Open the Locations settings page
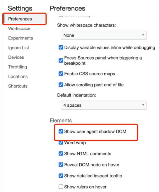 click(18, 77)
